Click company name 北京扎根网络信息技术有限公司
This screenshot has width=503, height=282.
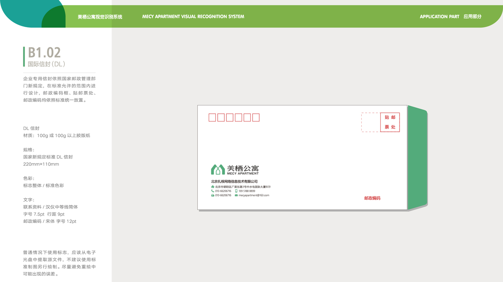pos(234,181)
